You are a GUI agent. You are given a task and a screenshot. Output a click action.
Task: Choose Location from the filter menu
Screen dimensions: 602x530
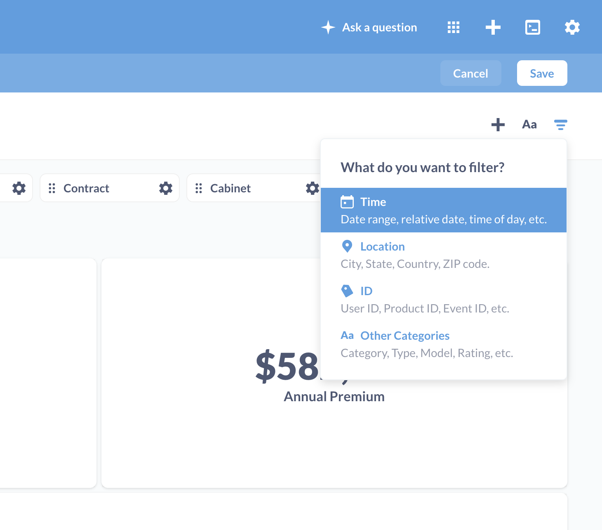click(x=382, y=246)
